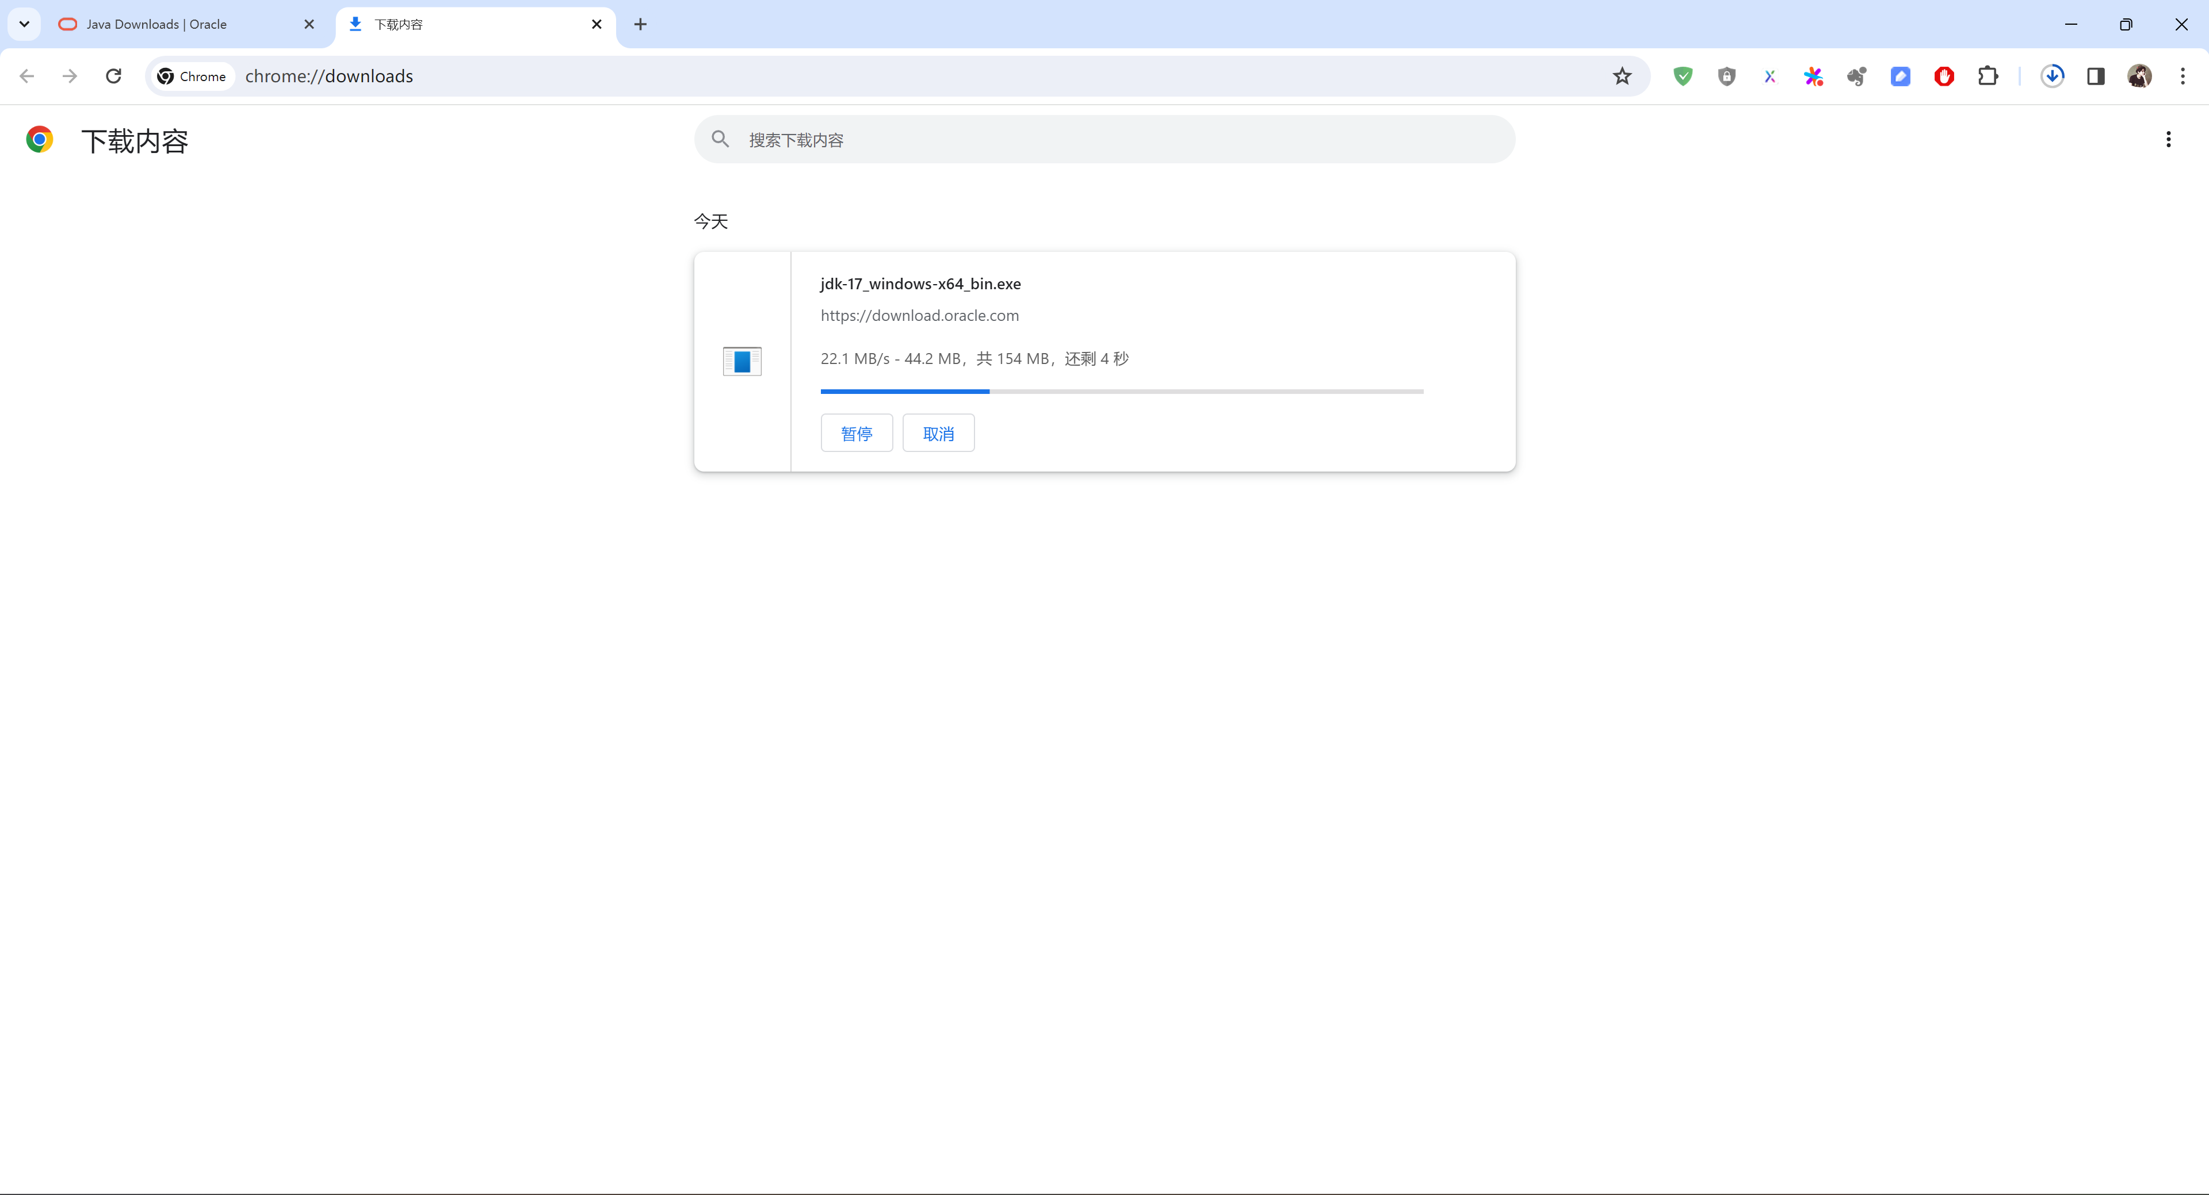Image resolution: width=2209 pixels, height=1195 pixels.
Task: Close the 下载内容 tab
Action: tap(597, 24)
